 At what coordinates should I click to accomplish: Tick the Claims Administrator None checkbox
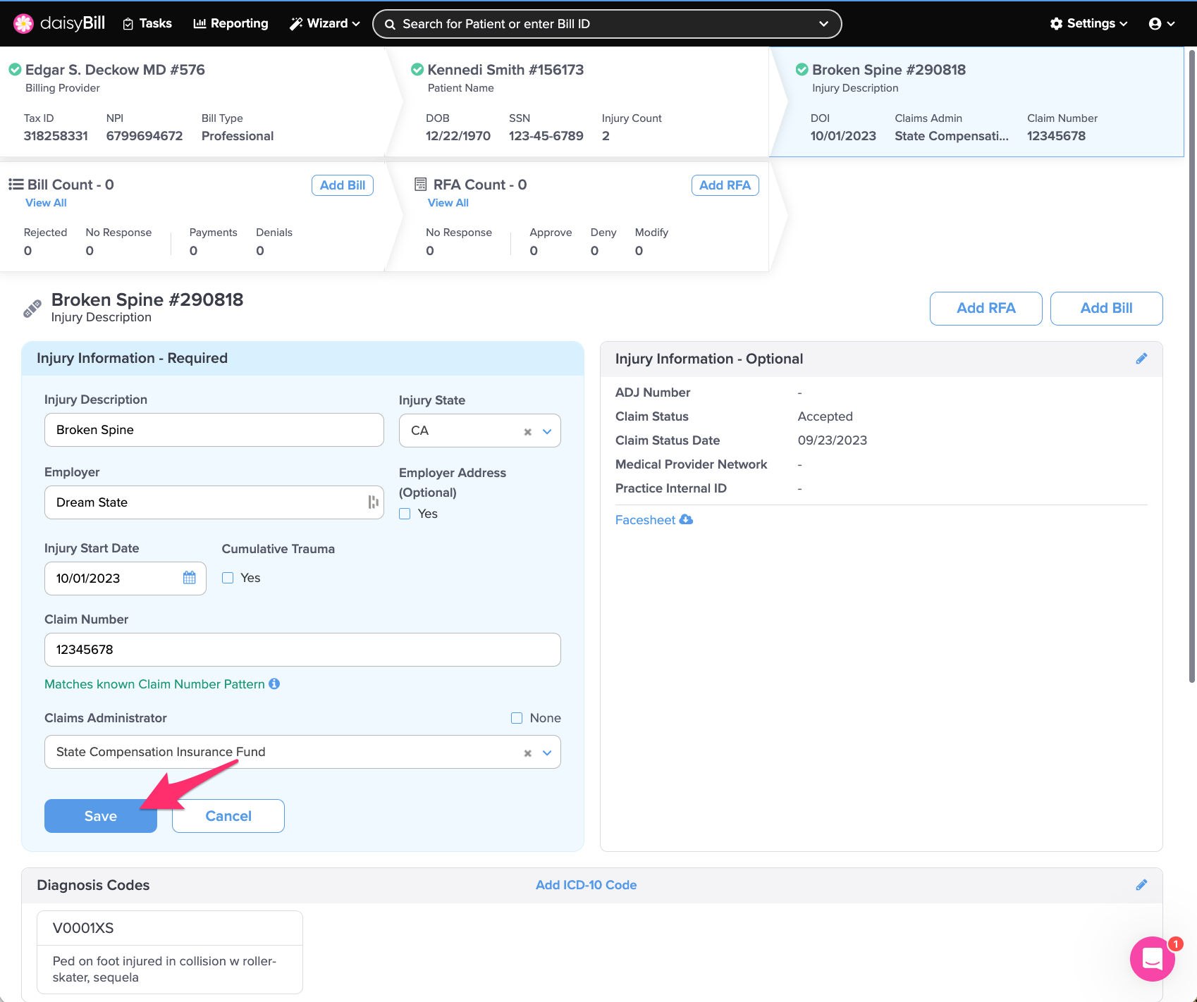click(x=517, y=718)
